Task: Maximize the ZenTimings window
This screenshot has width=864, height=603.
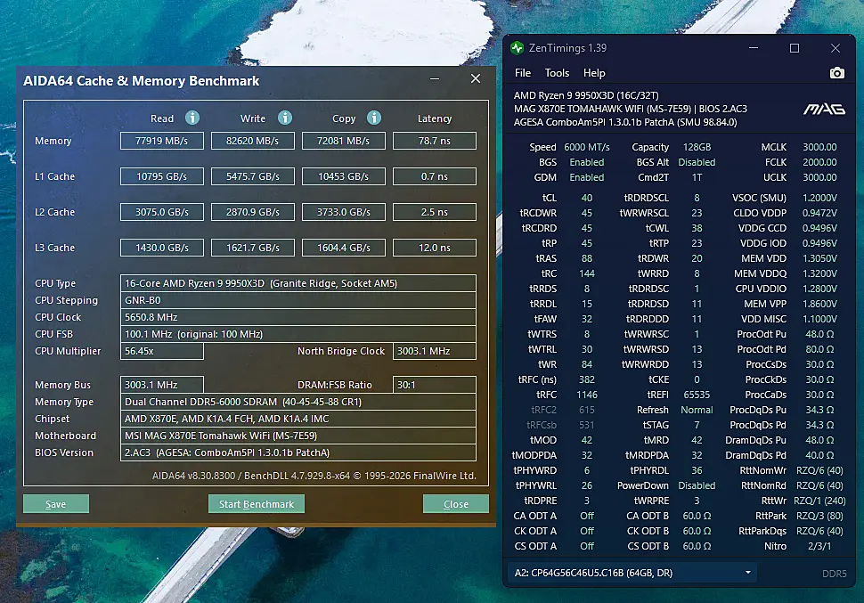Action: point(794,48)
